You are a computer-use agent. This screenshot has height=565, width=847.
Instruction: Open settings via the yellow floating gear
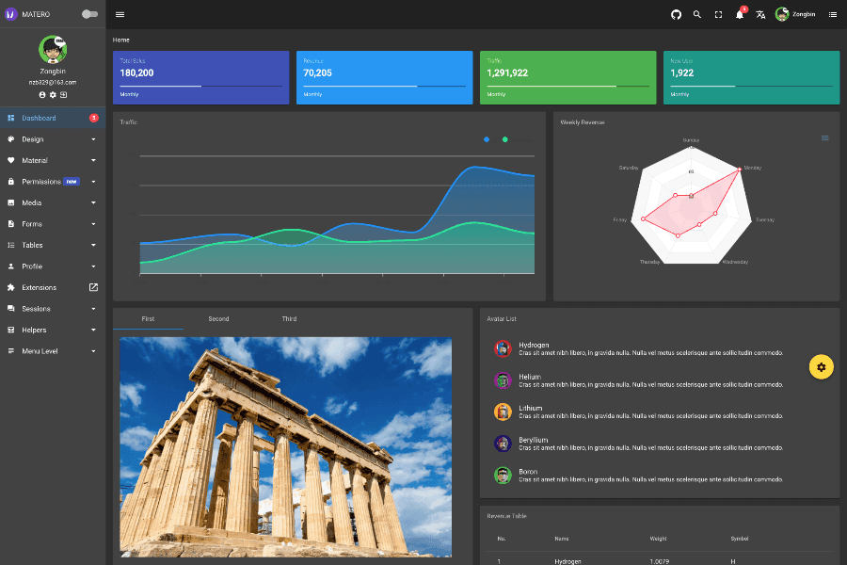pyautogui.click(x=821, y=367)
